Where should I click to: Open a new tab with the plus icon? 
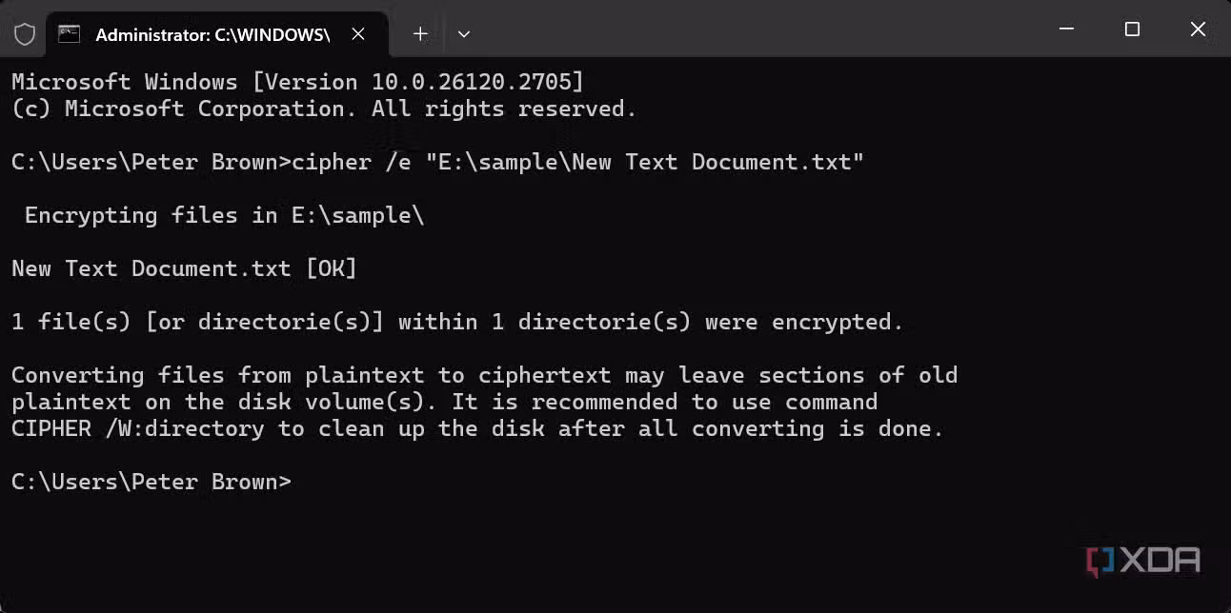tap(419, 33)
